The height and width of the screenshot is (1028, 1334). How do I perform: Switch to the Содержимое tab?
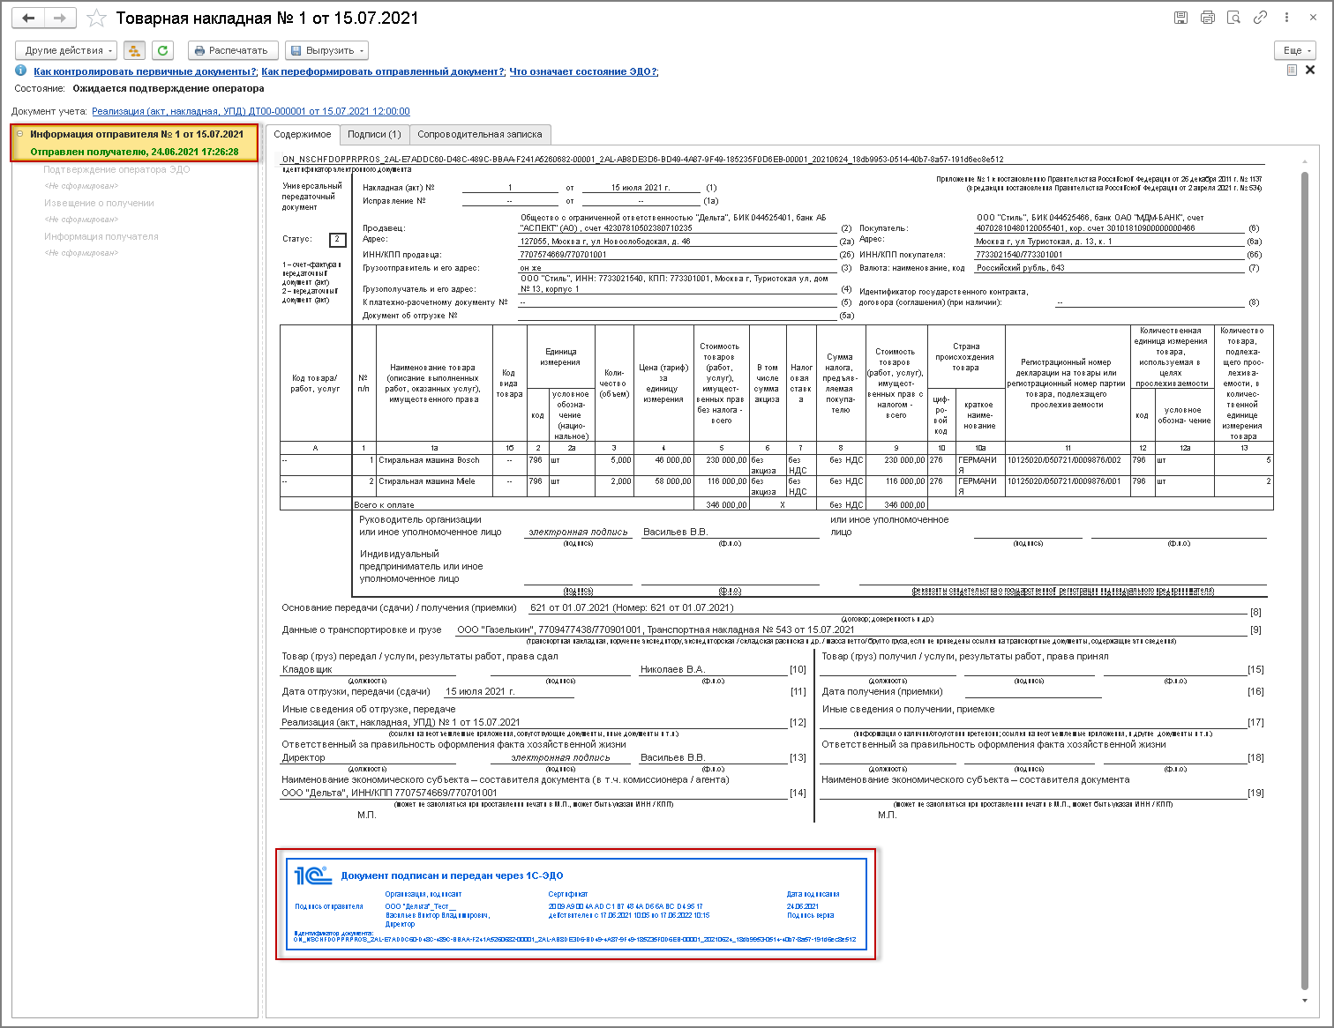click(x=303, y=134)
